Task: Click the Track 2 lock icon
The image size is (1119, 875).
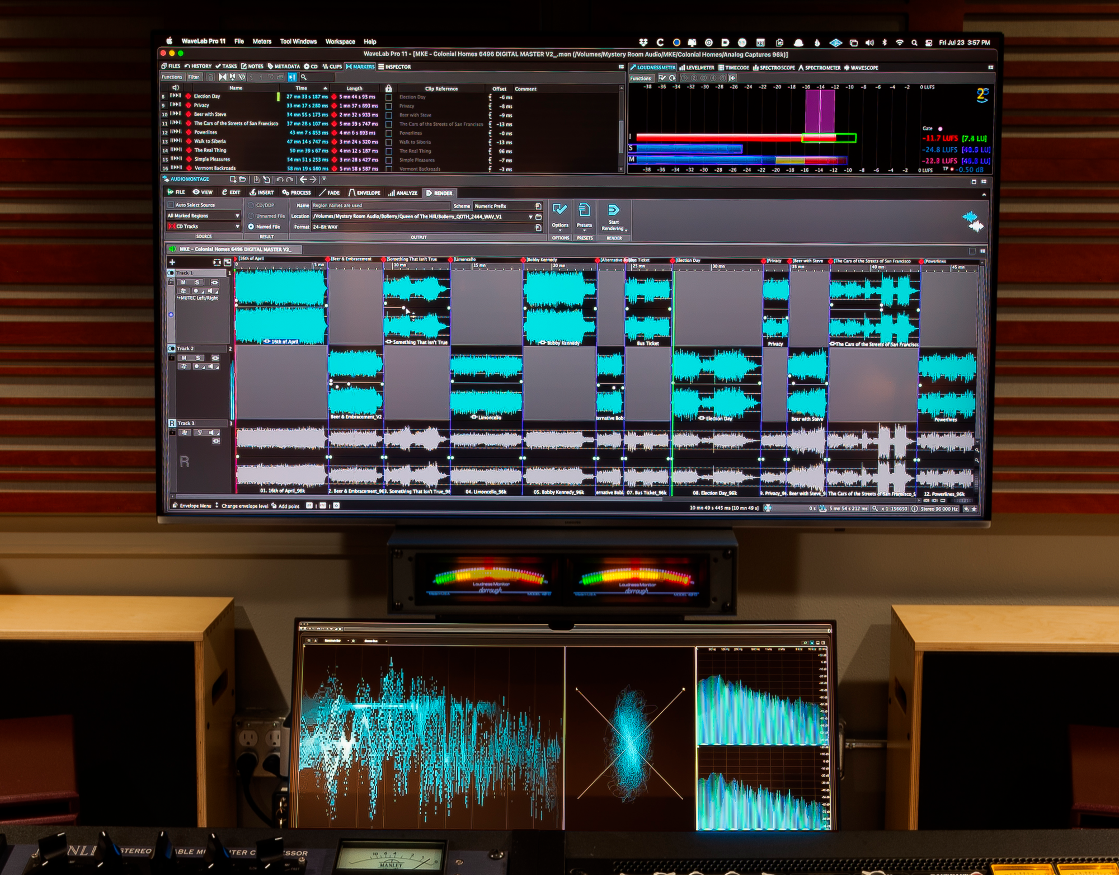Action: [172, 357]
